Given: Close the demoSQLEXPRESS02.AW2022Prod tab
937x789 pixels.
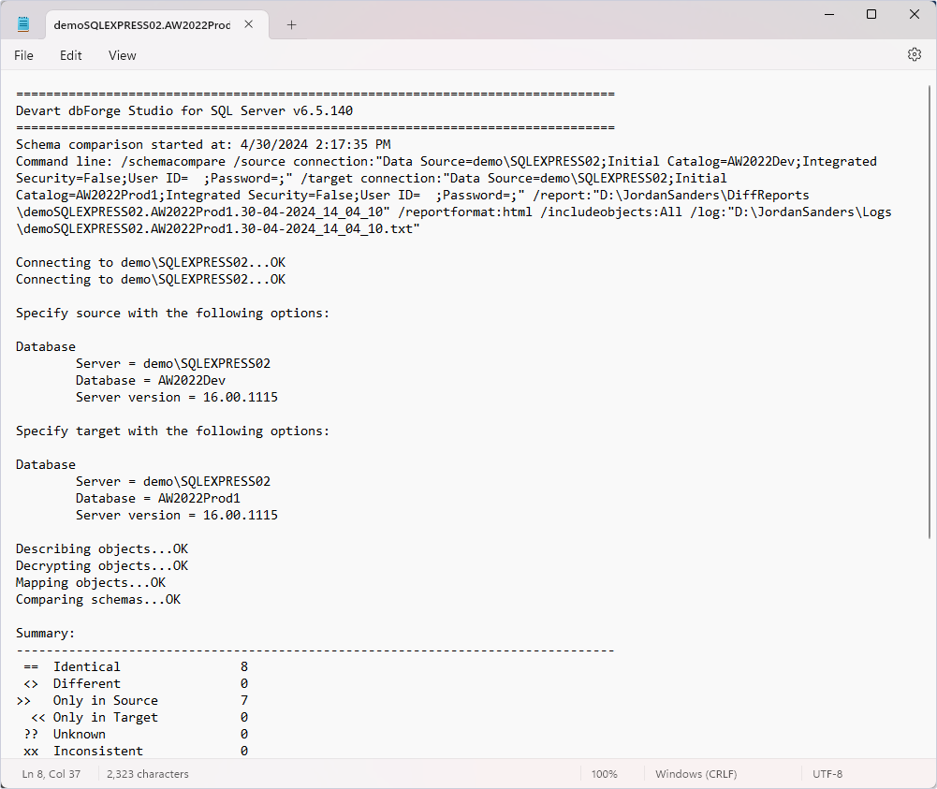Looking at the screenshot, I should click(x=249, y=24).
